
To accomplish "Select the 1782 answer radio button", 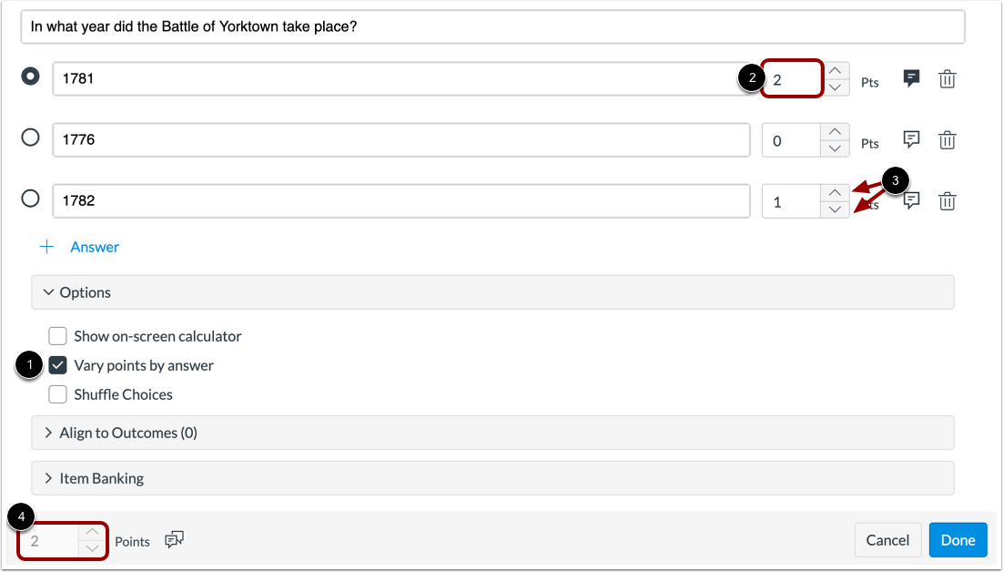I will (x=30, y=199).
